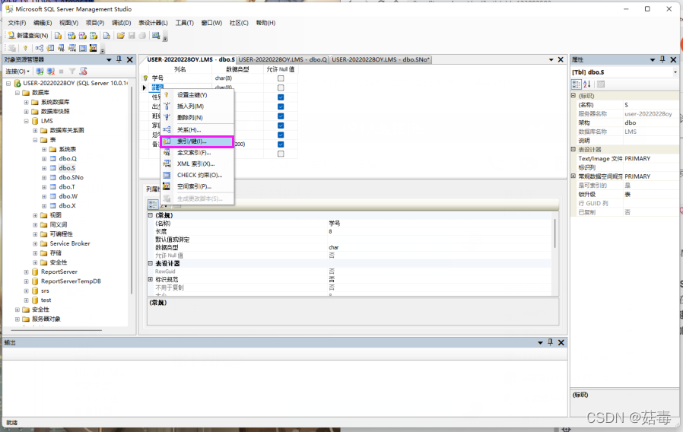Uncheck the sixth row Allow Null checkbox

[281, 125]
